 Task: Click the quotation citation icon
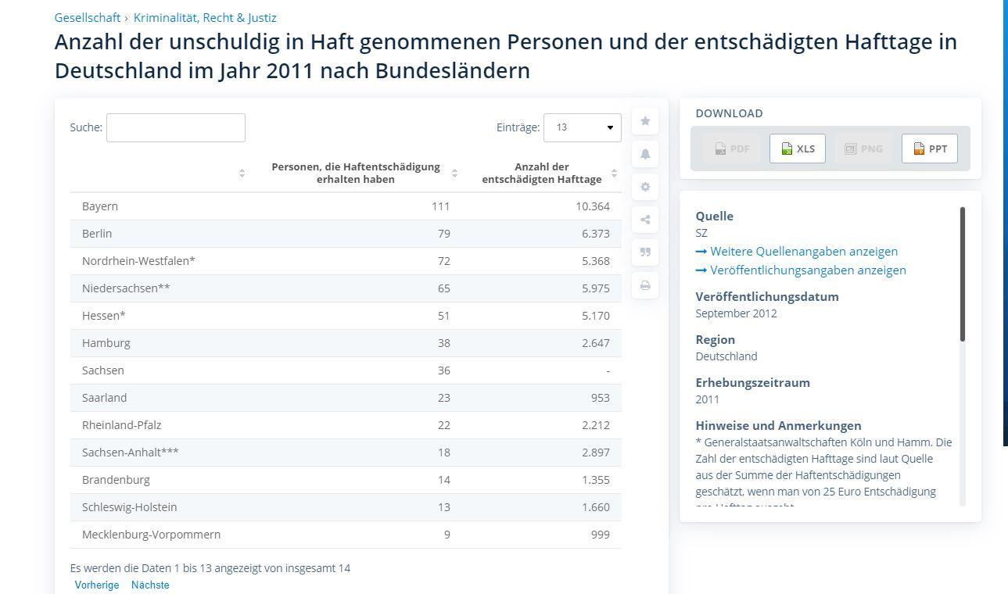[645, 252]
